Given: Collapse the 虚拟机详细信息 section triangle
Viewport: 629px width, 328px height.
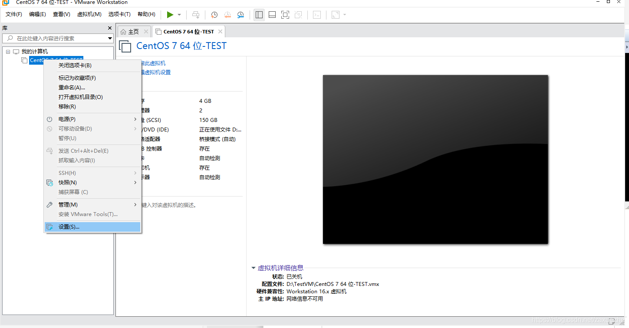Looking at the screenshot, I should point(254,268).
